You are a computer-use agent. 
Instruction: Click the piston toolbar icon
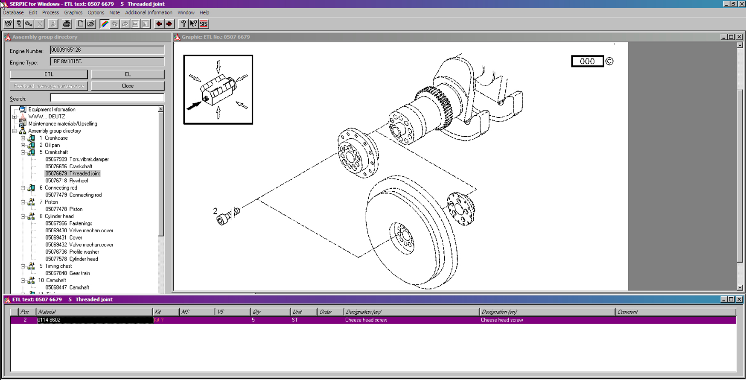[x=19, y=24]
